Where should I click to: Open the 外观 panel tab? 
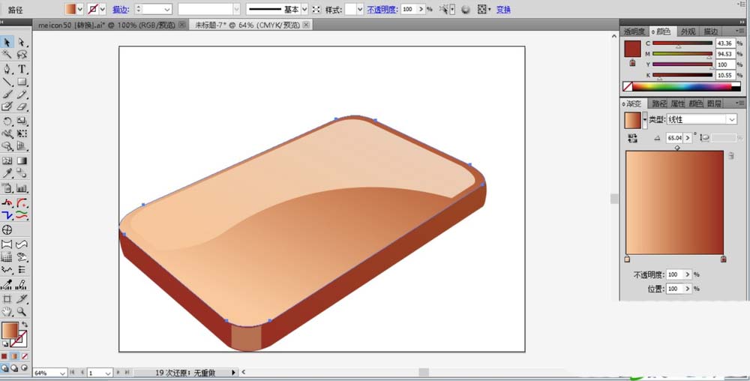point(688,31)
